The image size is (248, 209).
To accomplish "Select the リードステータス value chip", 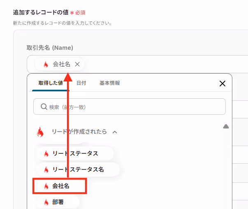I will [x=75, y=153].
